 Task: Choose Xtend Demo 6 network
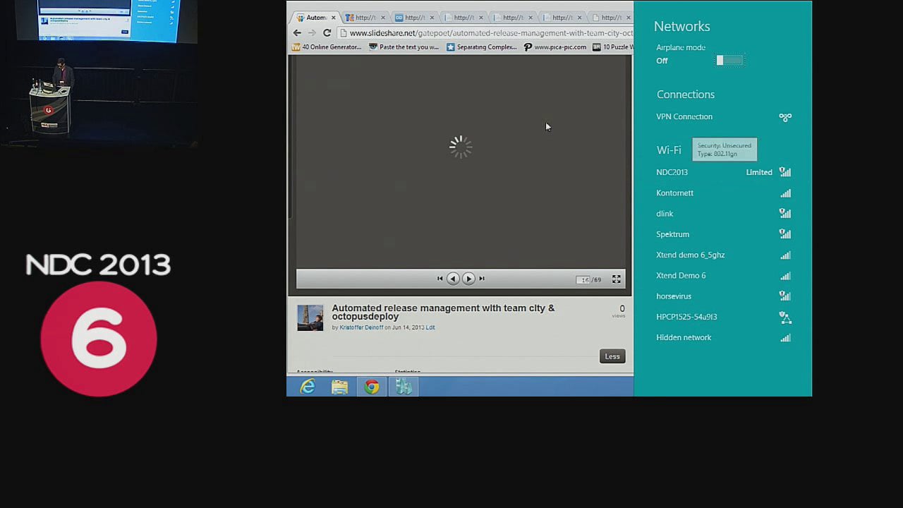pyautogui.click(x=723, y=275)
